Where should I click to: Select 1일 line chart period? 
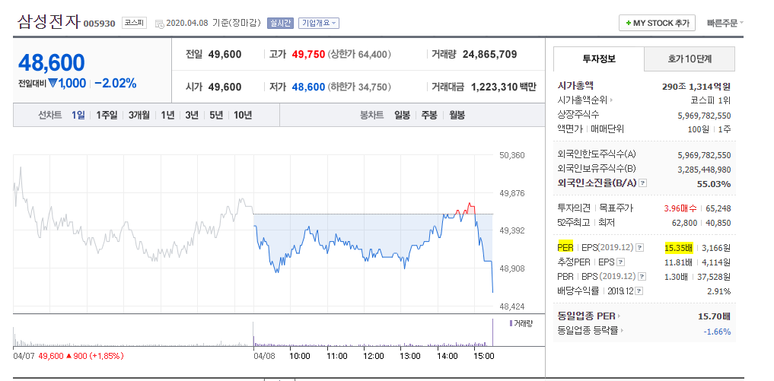pyautogui.click(x=78, y=115)
